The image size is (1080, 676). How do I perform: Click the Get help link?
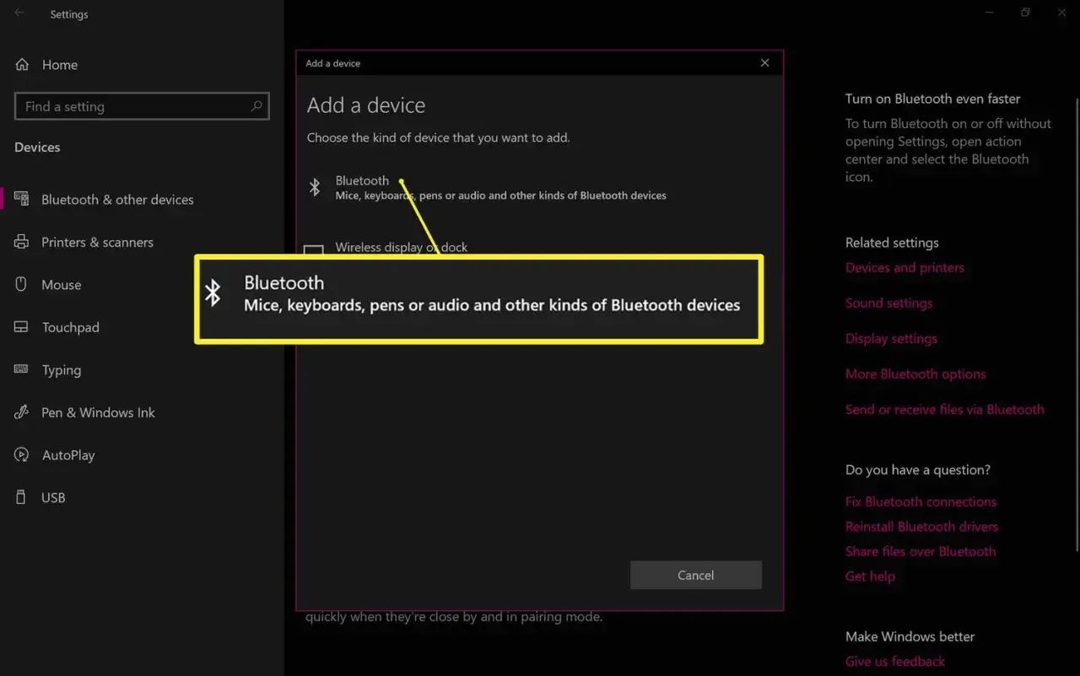pyautogui.click(x=870, y=577)
